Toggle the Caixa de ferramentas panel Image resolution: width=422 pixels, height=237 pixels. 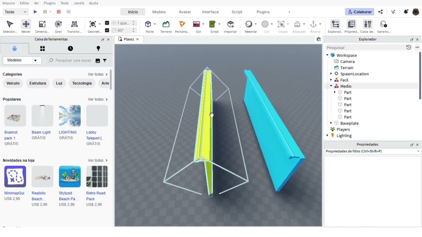(x=368, y=26)
